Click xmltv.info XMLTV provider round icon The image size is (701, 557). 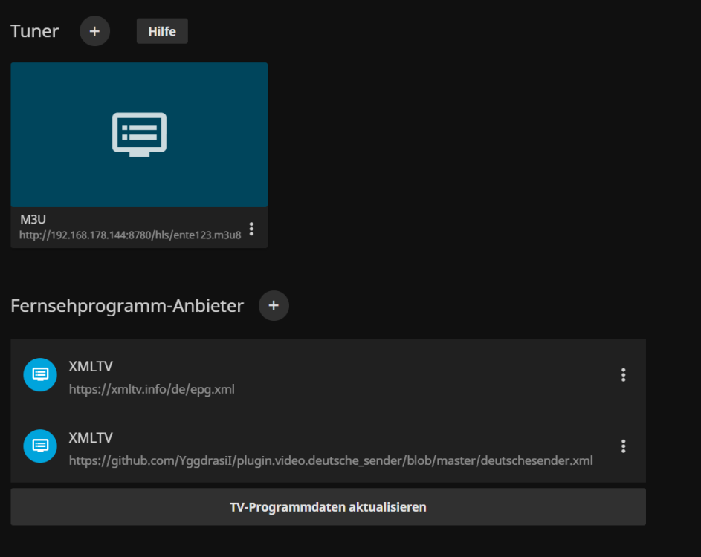tap(40, 375)
